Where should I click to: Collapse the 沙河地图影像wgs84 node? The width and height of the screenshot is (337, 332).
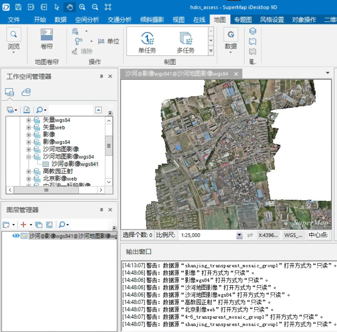pyautogui.click(x=28, y=157)
